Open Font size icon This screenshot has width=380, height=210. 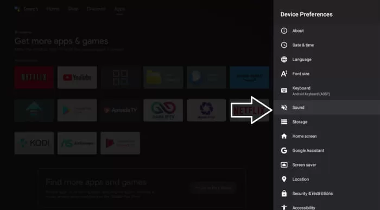point(284,73)
